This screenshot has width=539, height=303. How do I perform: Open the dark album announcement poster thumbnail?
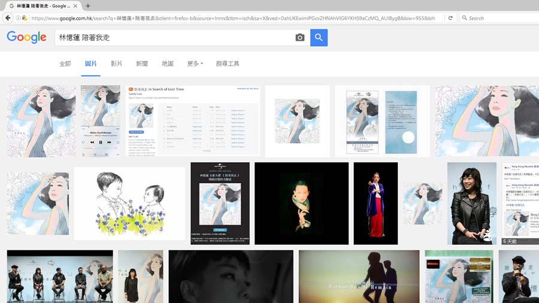tap(220, 204)
